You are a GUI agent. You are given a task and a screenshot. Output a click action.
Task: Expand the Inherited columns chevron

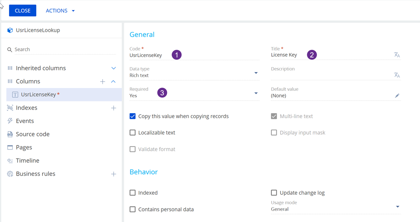(114, 68)
